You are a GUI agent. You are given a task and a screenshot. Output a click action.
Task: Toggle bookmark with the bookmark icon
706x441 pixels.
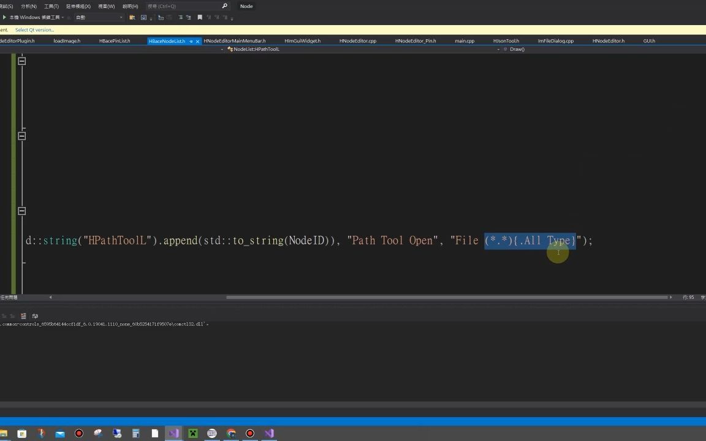[x=200, y=18]
